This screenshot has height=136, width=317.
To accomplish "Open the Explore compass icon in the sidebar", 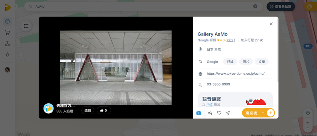I will pyautogui.click(x=7, y=21).
